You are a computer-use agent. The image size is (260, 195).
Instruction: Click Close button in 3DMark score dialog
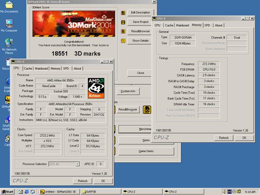[x=140, y=73]
